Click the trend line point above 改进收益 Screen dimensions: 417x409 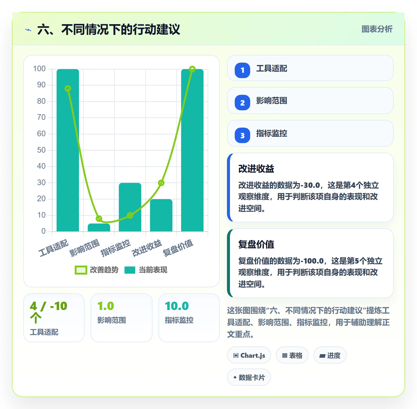pyautogui.click(x=161, y=183)
